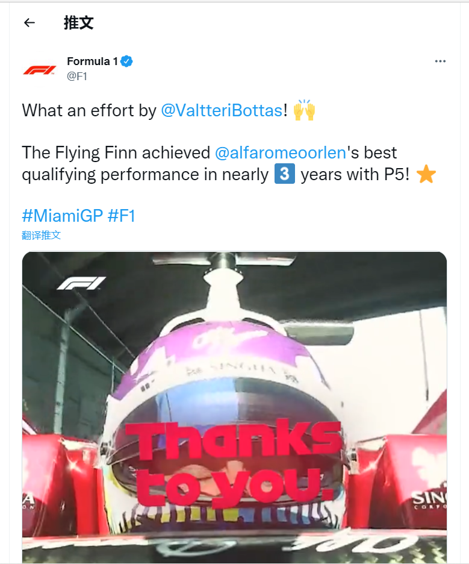Click the Formula 1 display name
Image resolution: width=469 pixels, height=564 pixels.
92,61
